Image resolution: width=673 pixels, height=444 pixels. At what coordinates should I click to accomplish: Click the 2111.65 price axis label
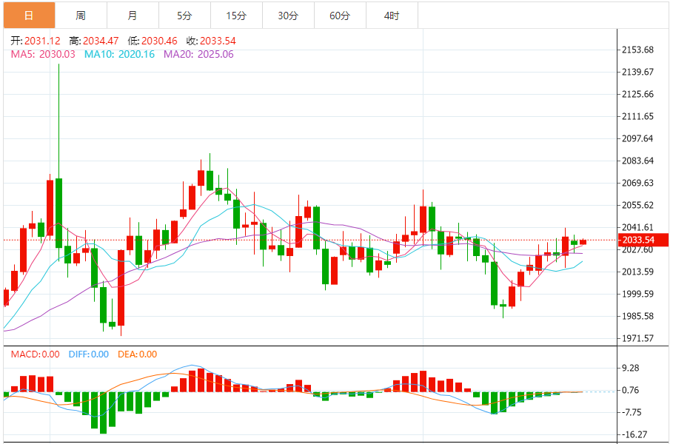coord(637,116)
